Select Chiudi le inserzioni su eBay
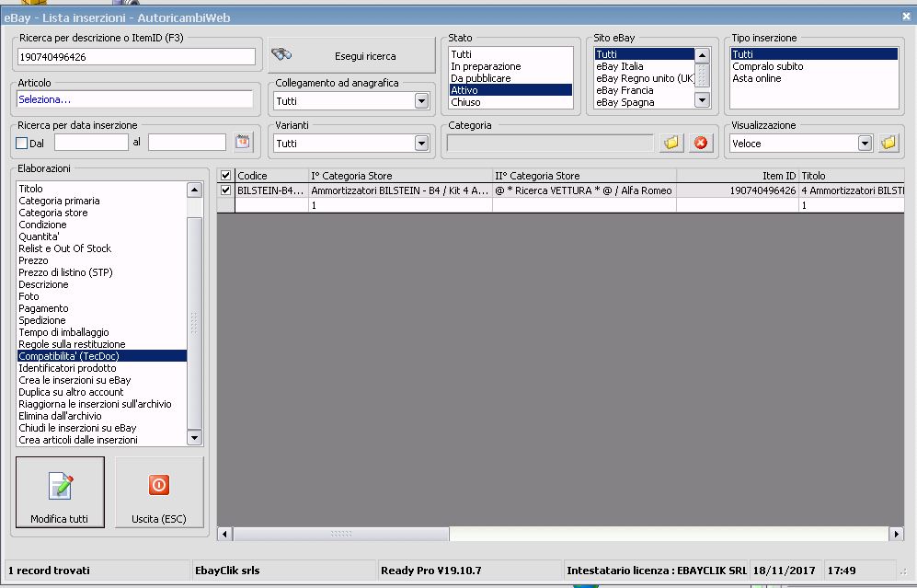The width and height of the screenshot is (917, 588). (102, 428)
